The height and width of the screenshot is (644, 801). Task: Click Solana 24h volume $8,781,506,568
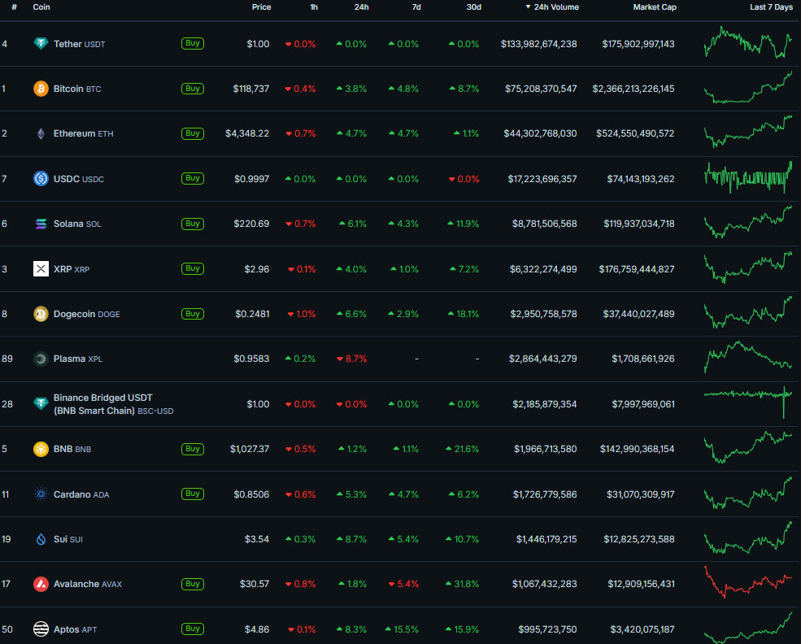545,224
